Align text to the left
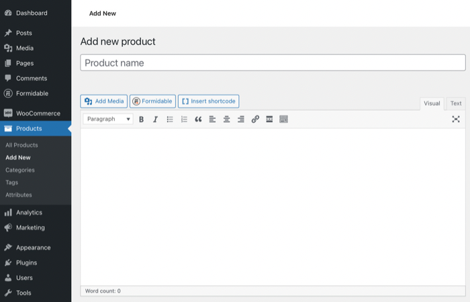Viewport: 470px width, 302px height. tap(212, 119)
